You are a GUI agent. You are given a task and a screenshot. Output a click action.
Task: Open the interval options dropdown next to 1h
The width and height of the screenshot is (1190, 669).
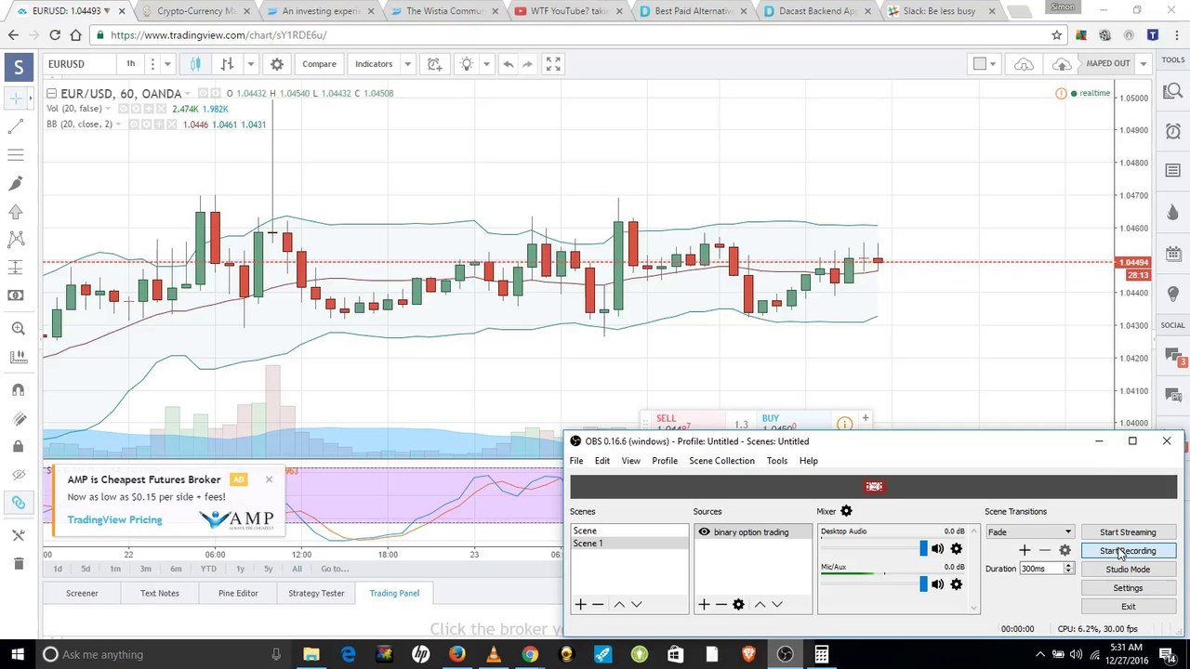[152, 64]
